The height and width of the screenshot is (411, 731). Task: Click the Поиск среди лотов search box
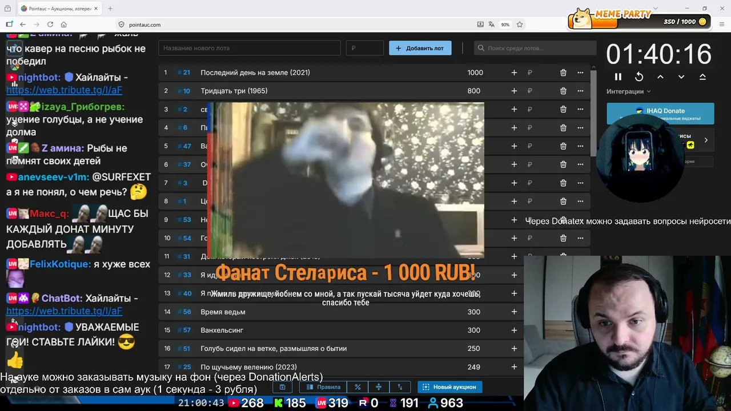click(x=535, y=48)
